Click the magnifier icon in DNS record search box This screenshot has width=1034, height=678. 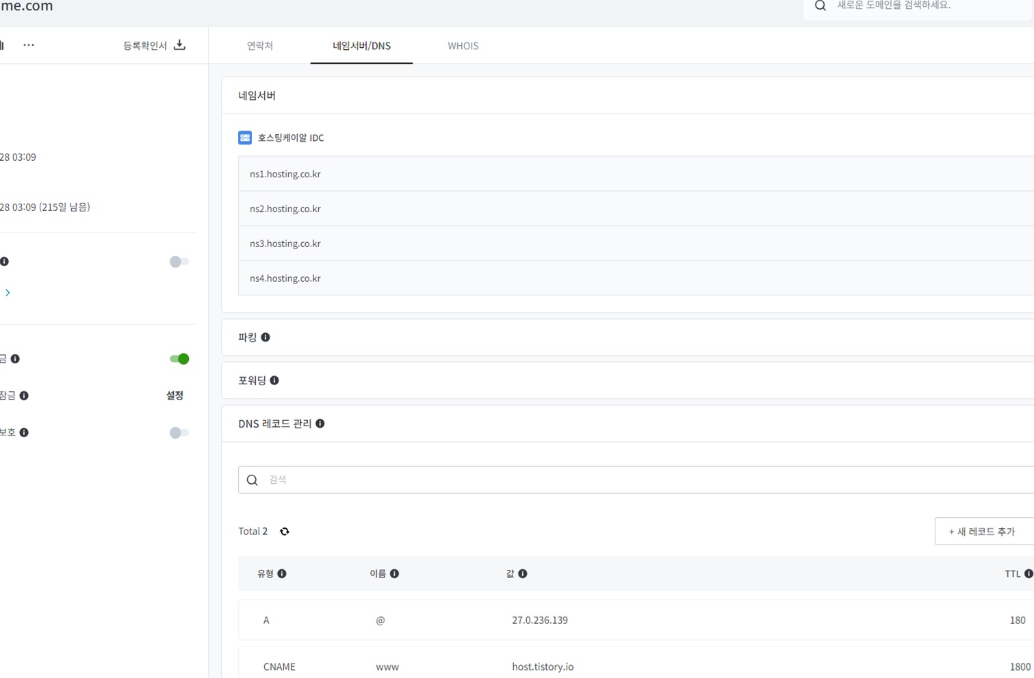pyautogui.click(x=252, y=480)
